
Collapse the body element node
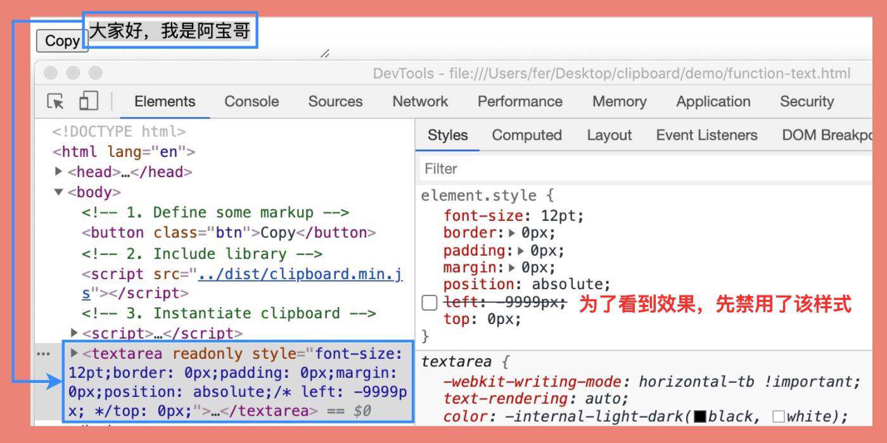point(59,192)
